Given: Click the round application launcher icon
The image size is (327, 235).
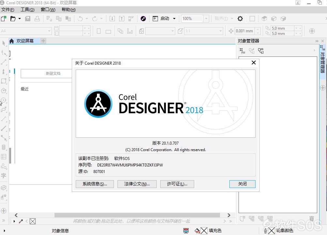Looking at the screenshot, I should (143, 19).
